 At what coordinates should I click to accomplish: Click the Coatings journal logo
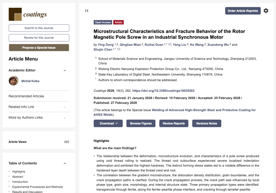click(x=28, y=14)
